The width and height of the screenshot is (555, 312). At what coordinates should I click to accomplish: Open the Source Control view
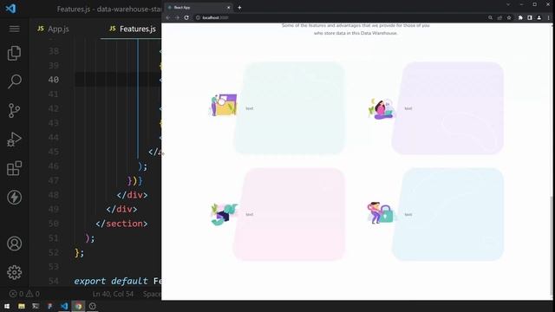(x=14, y=110)
